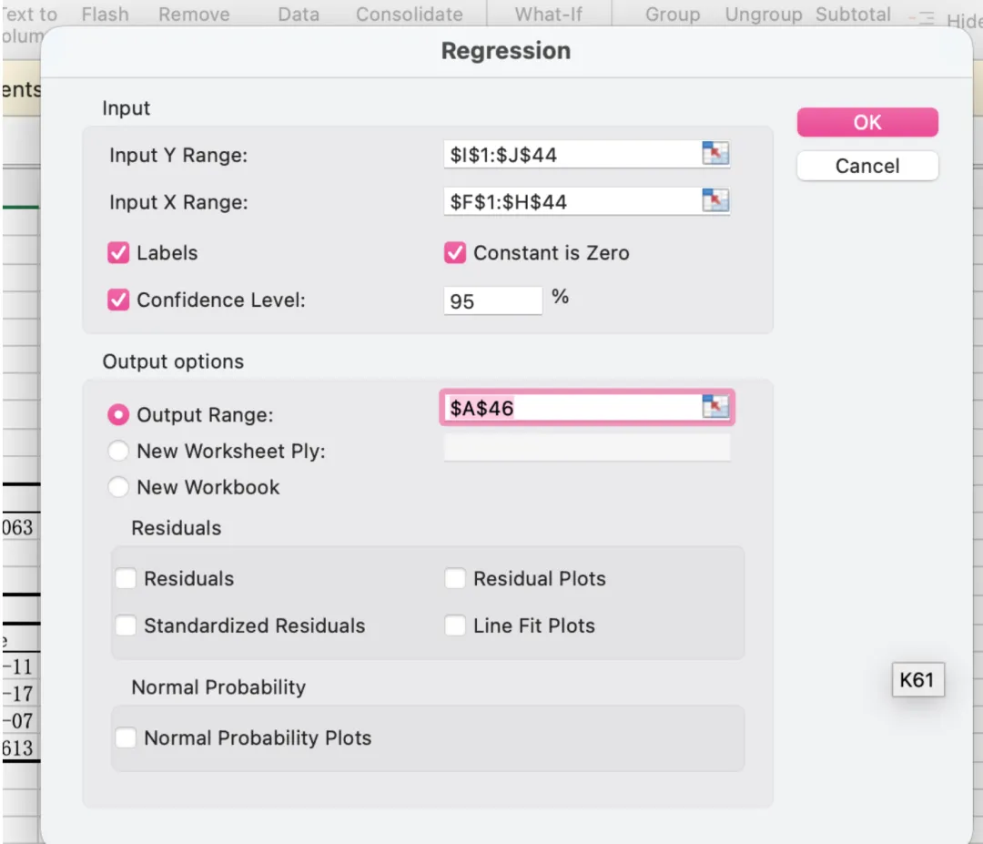Disable the Confidence Level checkbox

tap(118, 300)
